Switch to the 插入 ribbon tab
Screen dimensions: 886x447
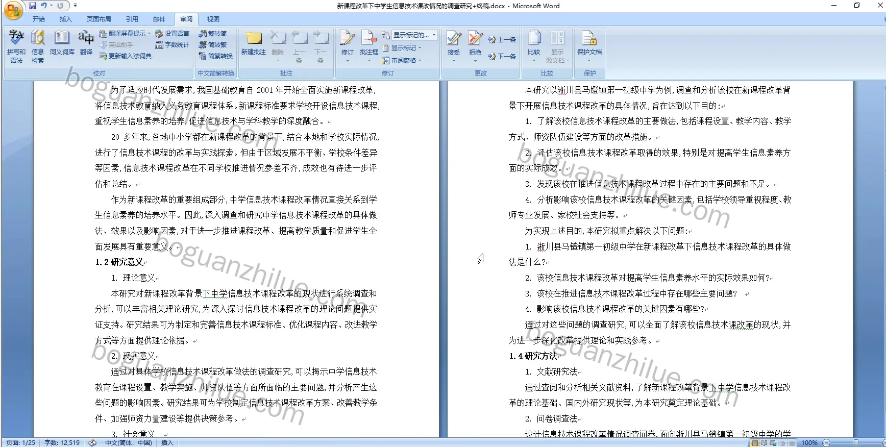pyautogui.click(x=66, y=19)
